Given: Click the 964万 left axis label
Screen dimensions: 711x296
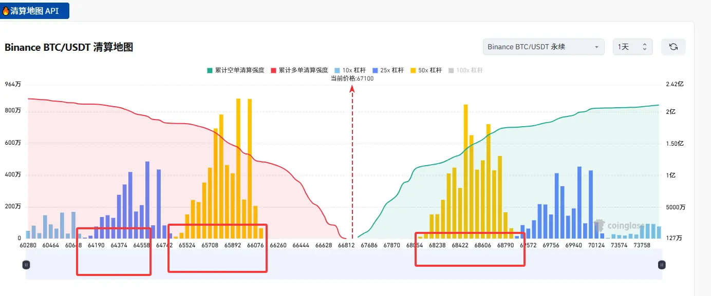Looking at the screenshot, I should point(13,84).
